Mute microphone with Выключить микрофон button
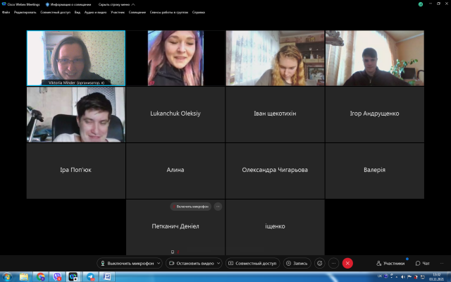The width and height of the screenshot is (451, 282). point(129,263)
